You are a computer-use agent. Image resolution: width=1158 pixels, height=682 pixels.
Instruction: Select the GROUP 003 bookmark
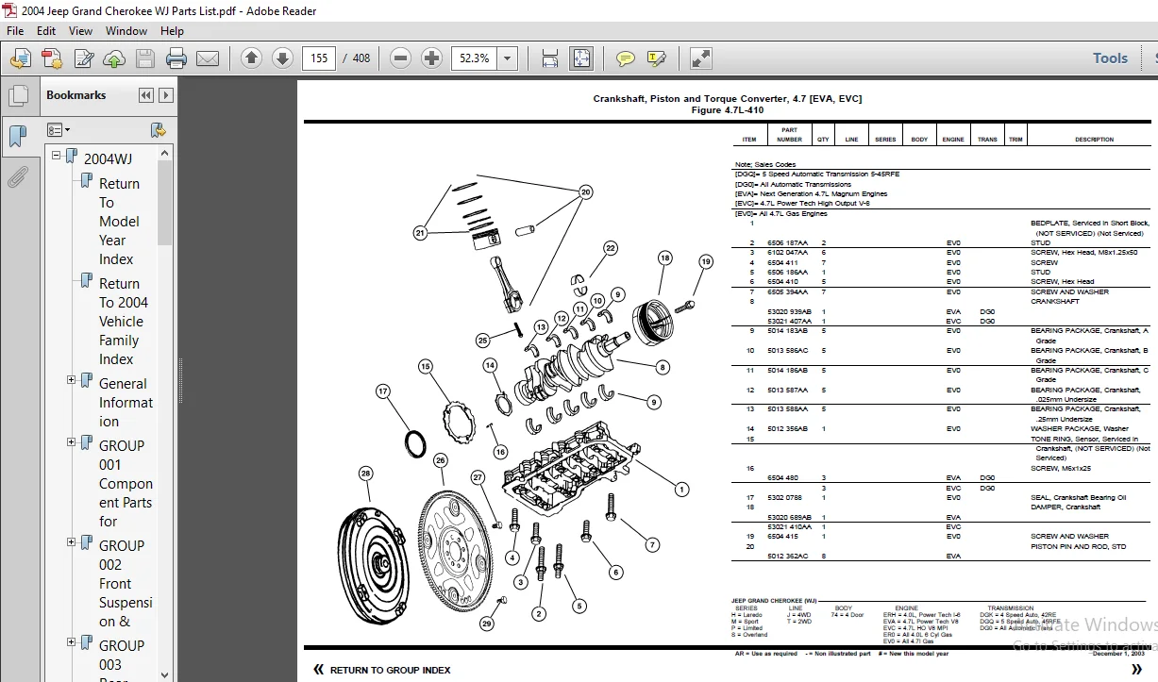[x=122, y=655]
